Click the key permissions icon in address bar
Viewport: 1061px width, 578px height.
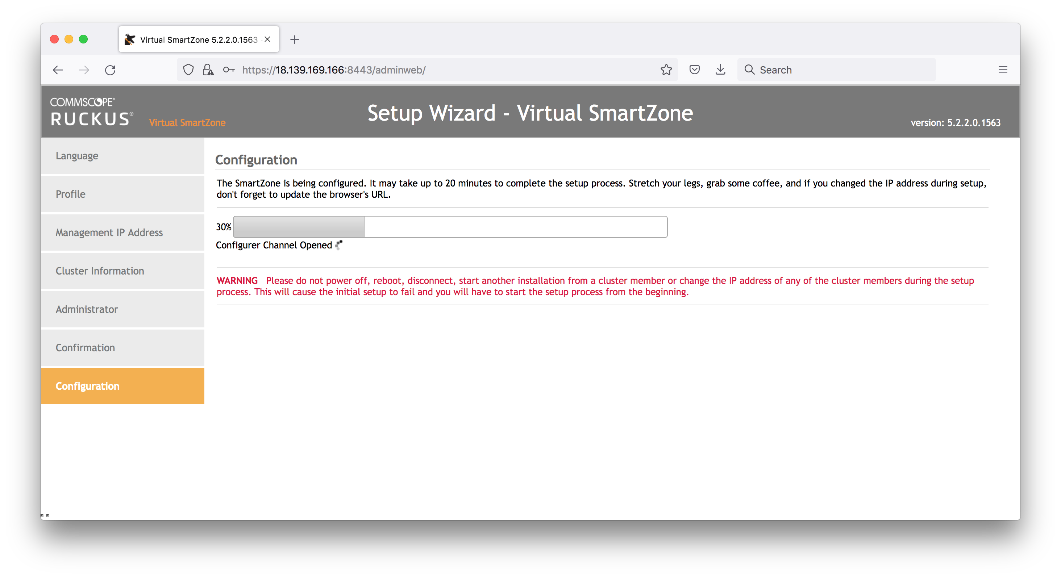pyautogui.click(x=229, y=70)
